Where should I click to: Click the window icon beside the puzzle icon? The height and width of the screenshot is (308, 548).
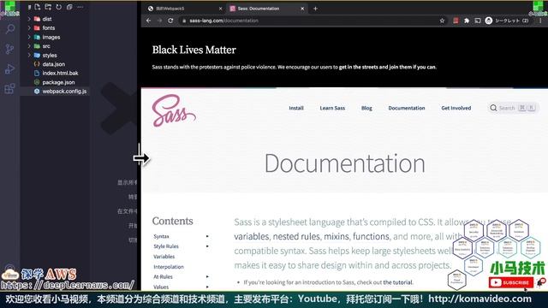point(478,21)
